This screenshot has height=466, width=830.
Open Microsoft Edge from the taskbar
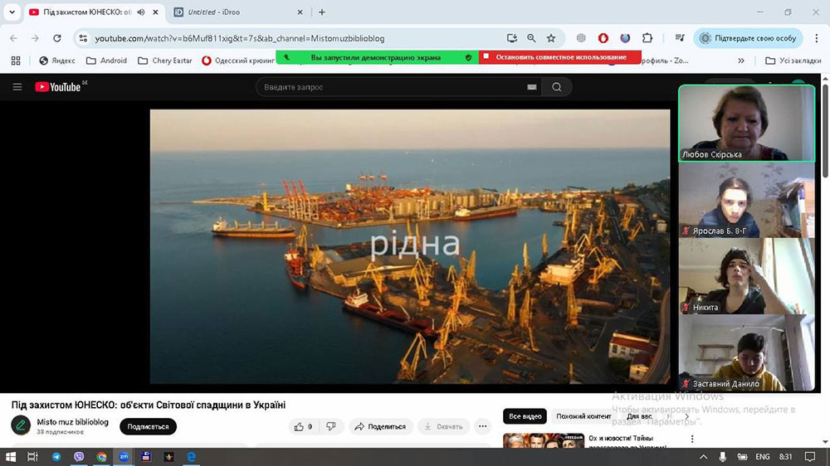click(191, 457)
